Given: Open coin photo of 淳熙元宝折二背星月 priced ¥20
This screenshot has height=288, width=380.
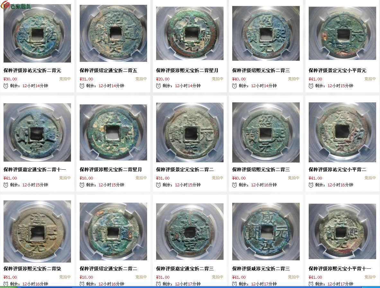Looking at the screenshot, I should pyautogui.click(x=190, y=33).
